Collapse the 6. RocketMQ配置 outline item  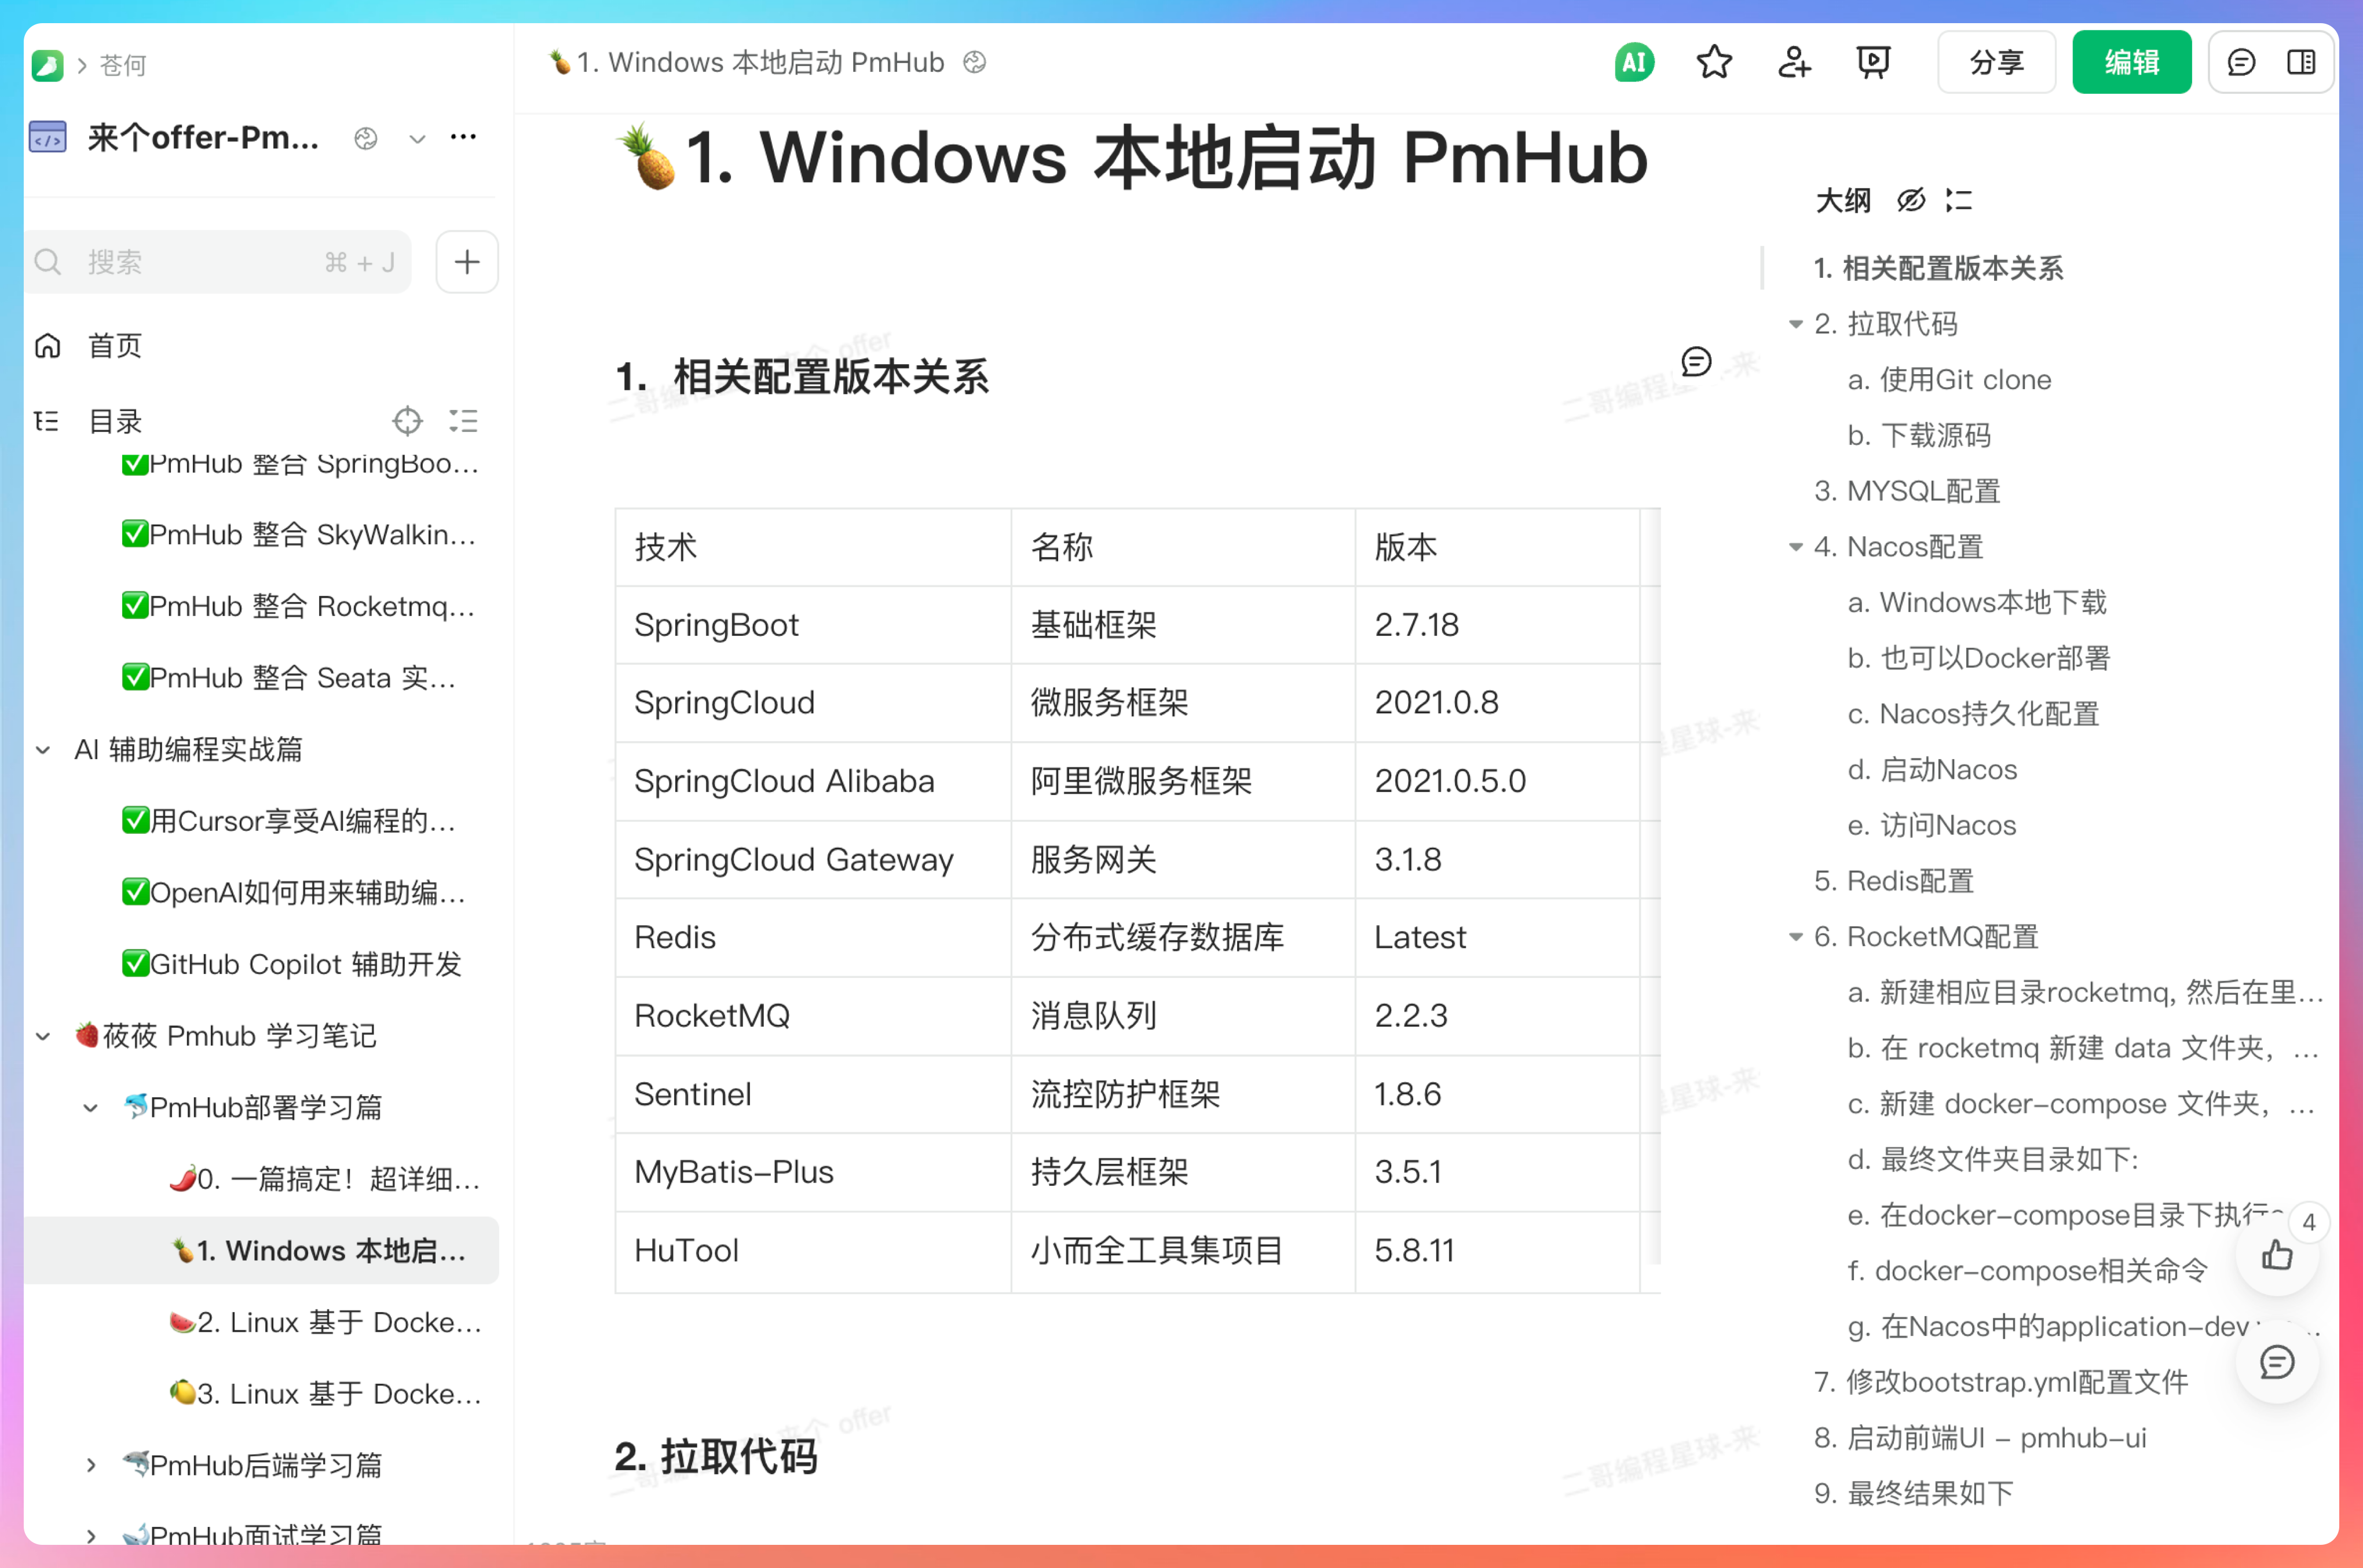1796,937
